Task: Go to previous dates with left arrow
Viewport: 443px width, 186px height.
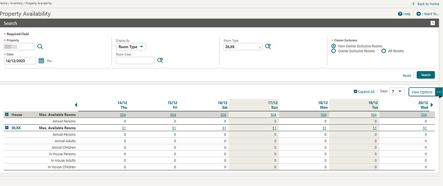Action: coord(76,105)
